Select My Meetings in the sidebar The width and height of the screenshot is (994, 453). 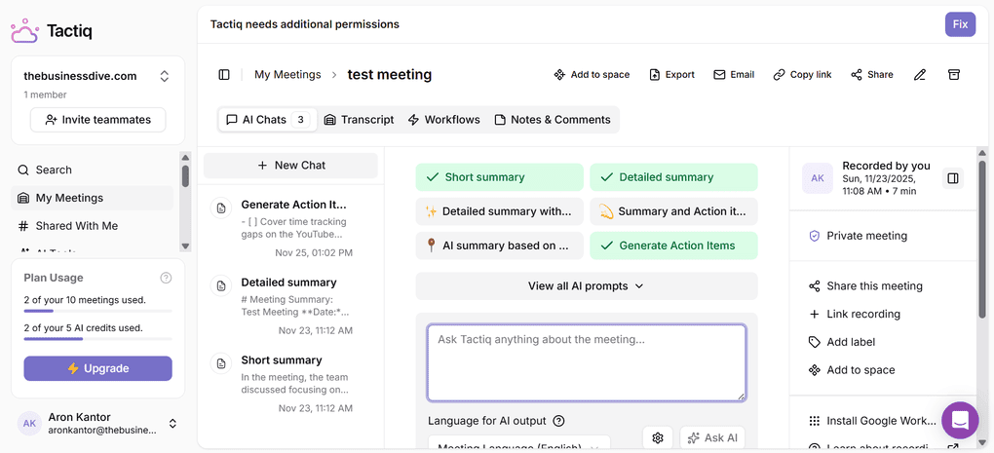pos(92,198)
